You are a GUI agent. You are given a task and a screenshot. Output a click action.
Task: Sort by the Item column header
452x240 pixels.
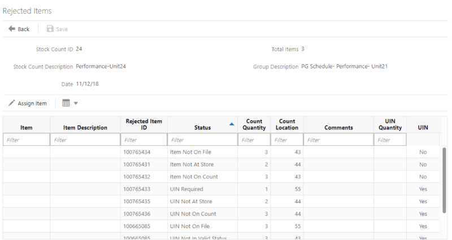point(26,128)
